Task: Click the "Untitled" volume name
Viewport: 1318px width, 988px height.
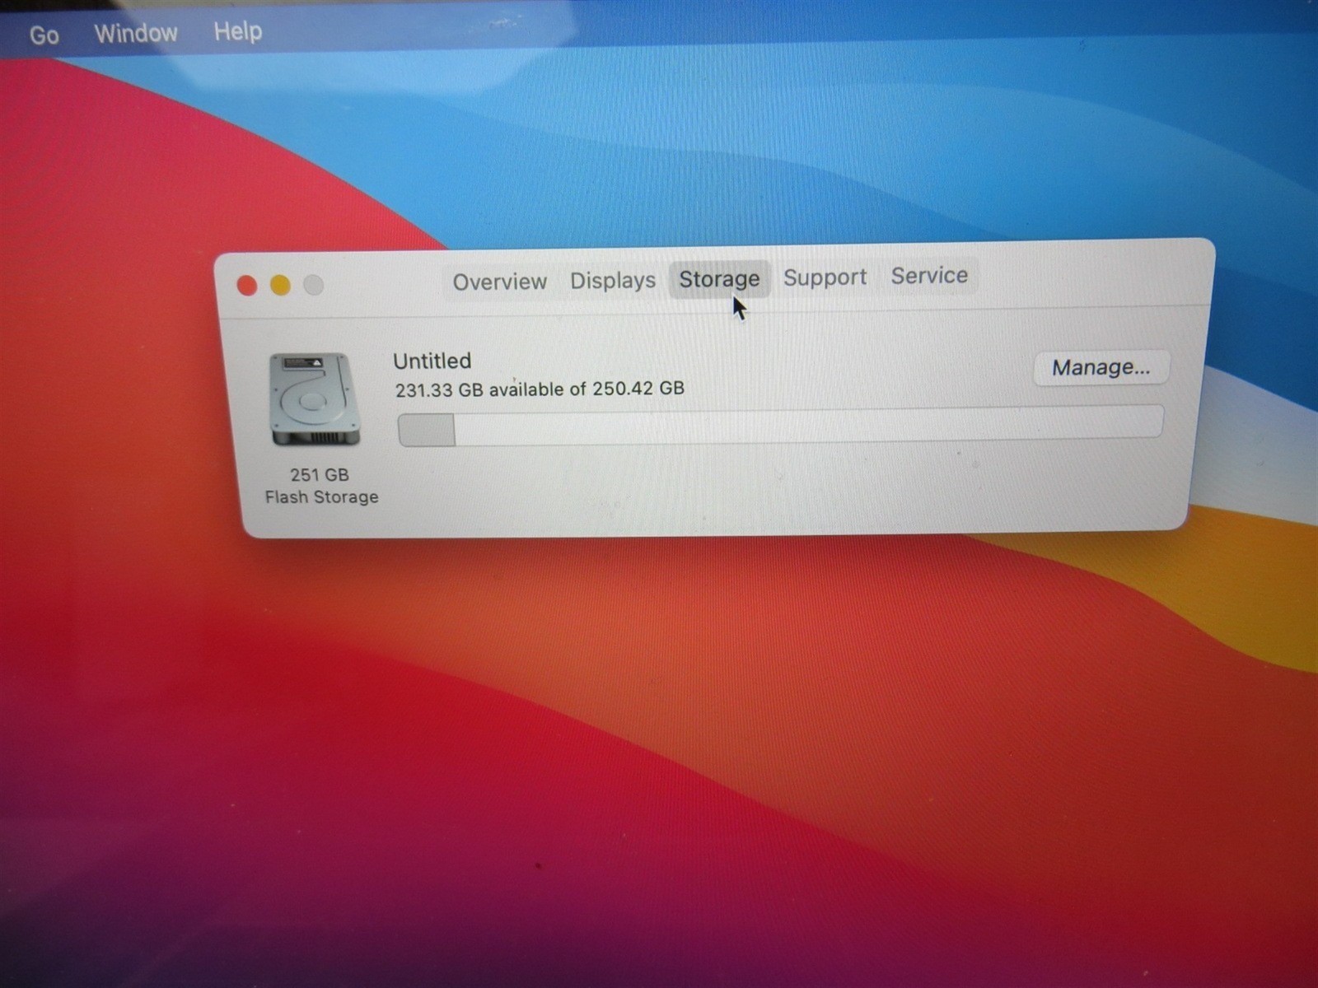Action: pyautogui.click(x=432, y=361)
